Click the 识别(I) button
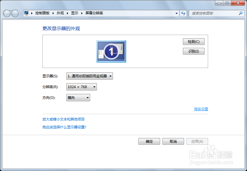The height and width of the screenshot is (171, 247). point(194,51)
